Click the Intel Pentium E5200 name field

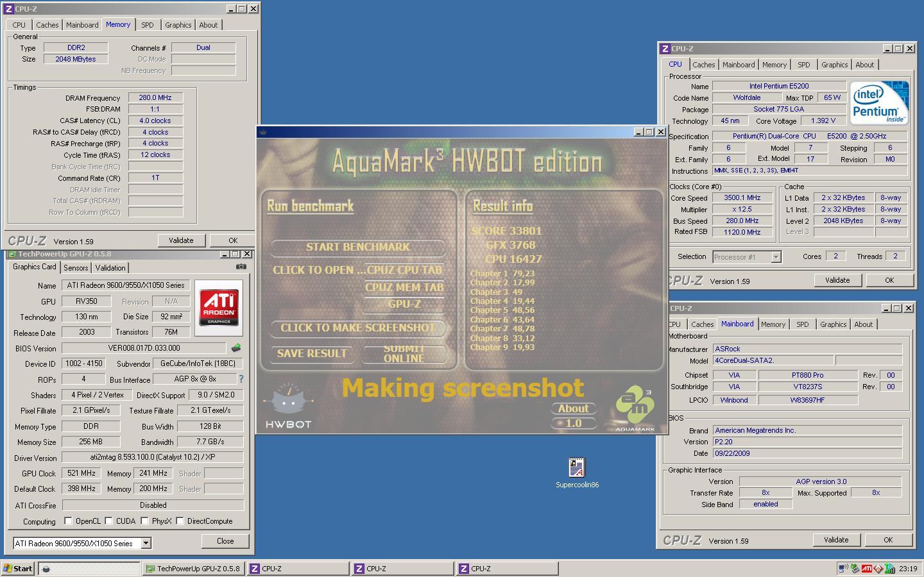(779, 86)
